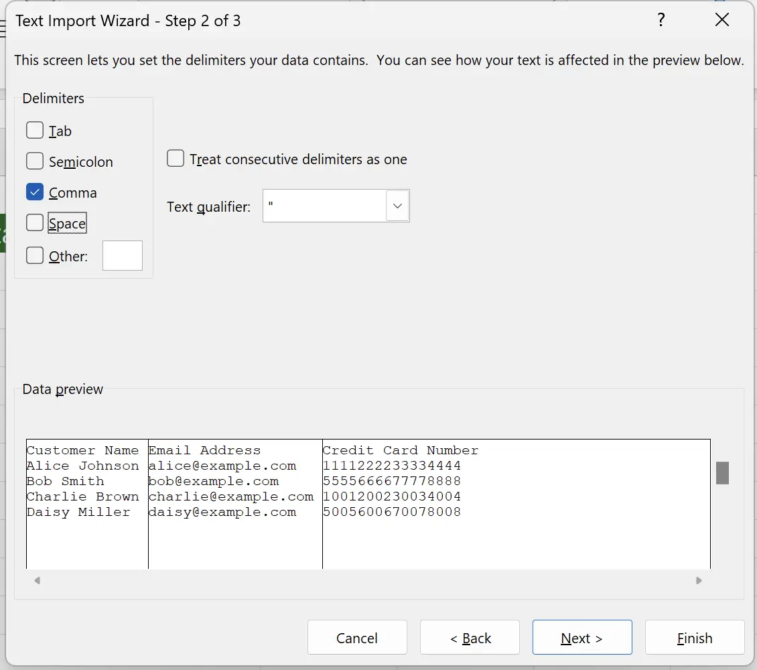Enable the Space delimiter
The width and height of the screenshot is (757, 670).
pos(35,222)
